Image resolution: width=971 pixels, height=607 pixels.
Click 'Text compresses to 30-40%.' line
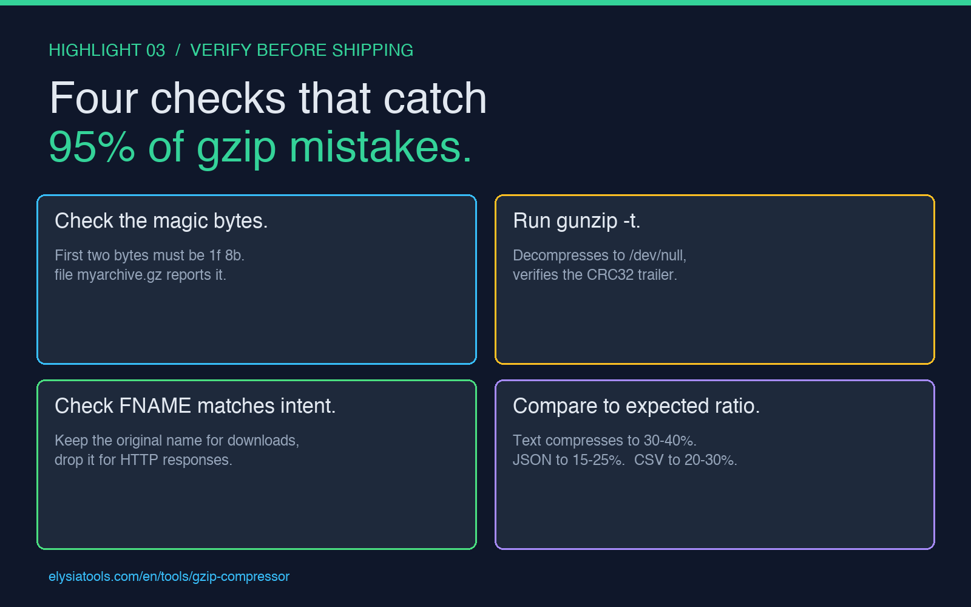tap(604, 441)
